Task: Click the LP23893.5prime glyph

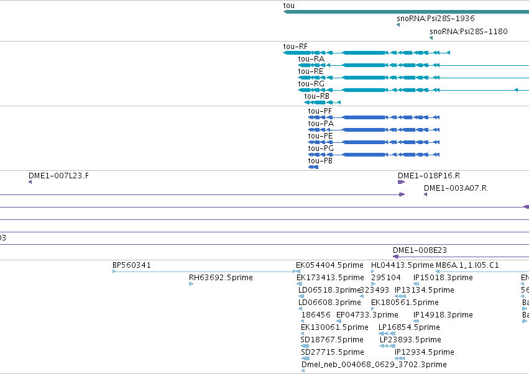Action: [x=388, y=346]
